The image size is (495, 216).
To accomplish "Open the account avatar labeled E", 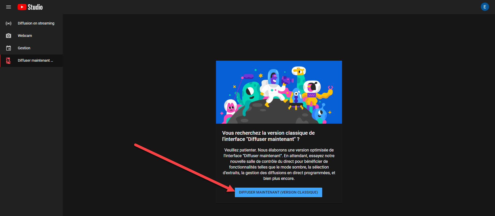I will pyautogui.click(x=485, y=7).
